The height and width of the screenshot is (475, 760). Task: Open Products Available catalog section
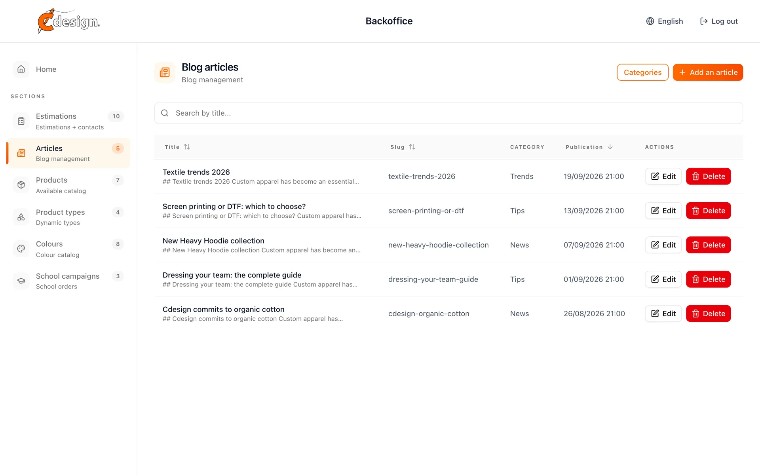click(x=68, y=185)
